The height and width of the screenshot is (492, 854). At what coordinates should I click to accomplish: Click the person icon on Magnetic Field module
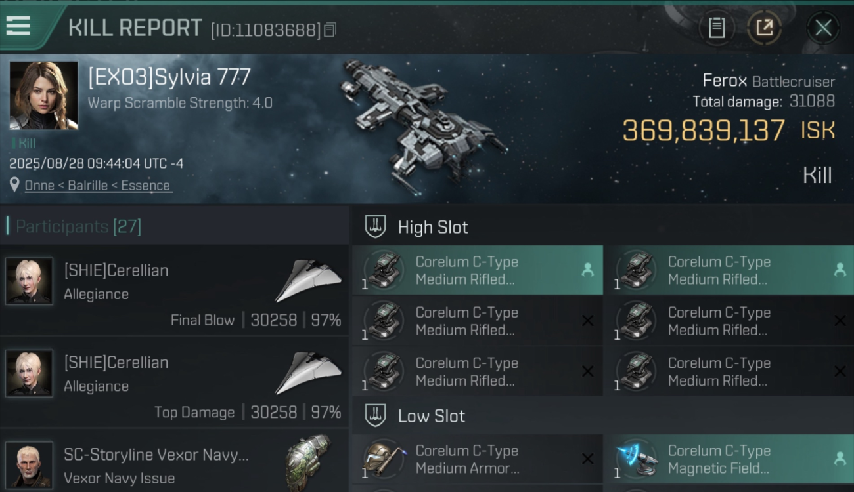pos(840,459)
